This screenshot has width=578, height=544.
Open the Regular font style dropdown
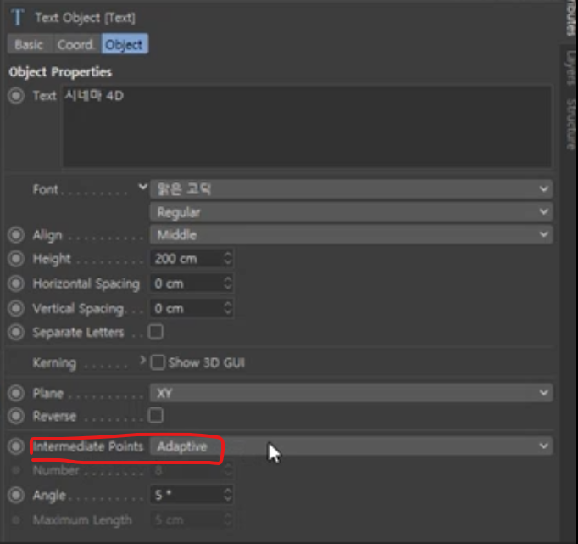tap(351, 212)
